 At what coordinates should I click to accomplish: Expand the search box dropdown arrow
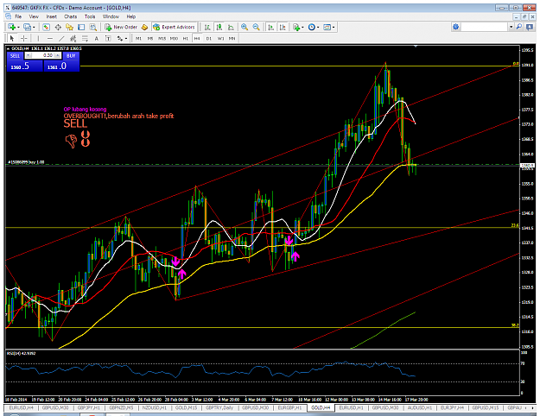(x=511, y=27)
